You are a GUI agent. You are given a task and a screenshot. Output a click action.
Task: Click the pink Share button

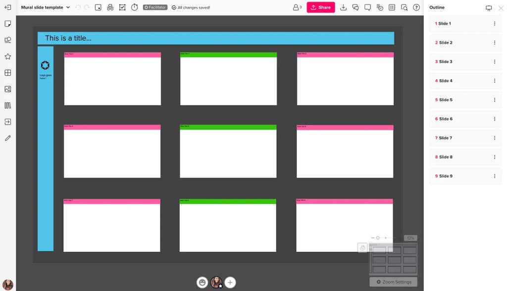[320, 7]
